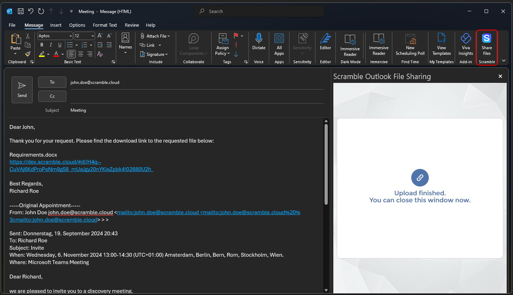Toggle bulleted list formatting
The width and height of the screenshot is (513, 295).
coord(70,45)
